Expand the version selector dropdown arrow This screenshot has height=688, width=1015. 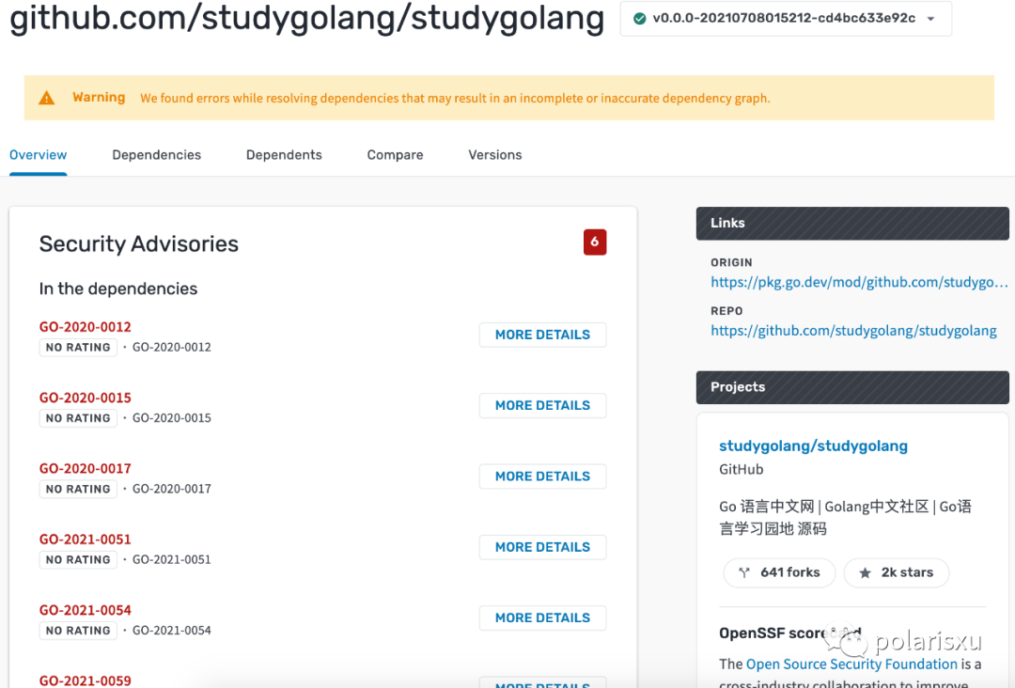tap(930, 19)
